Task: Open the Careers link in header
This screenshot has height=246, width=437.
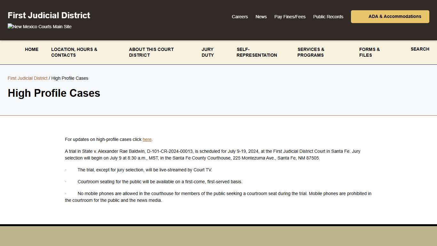Action: point(240,17)
